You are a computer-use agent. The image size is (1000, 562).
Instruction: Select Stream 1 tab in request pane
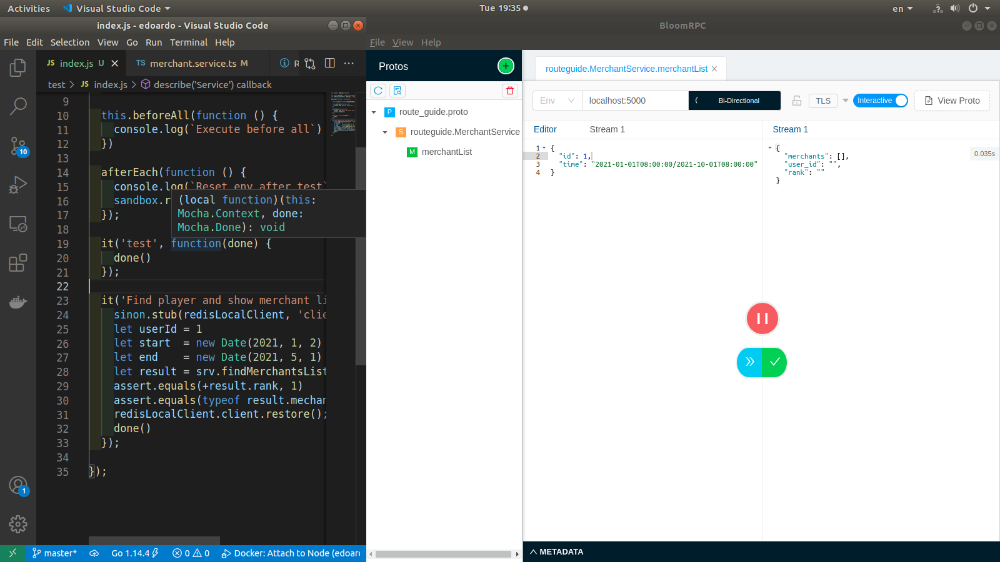point(607,129)
